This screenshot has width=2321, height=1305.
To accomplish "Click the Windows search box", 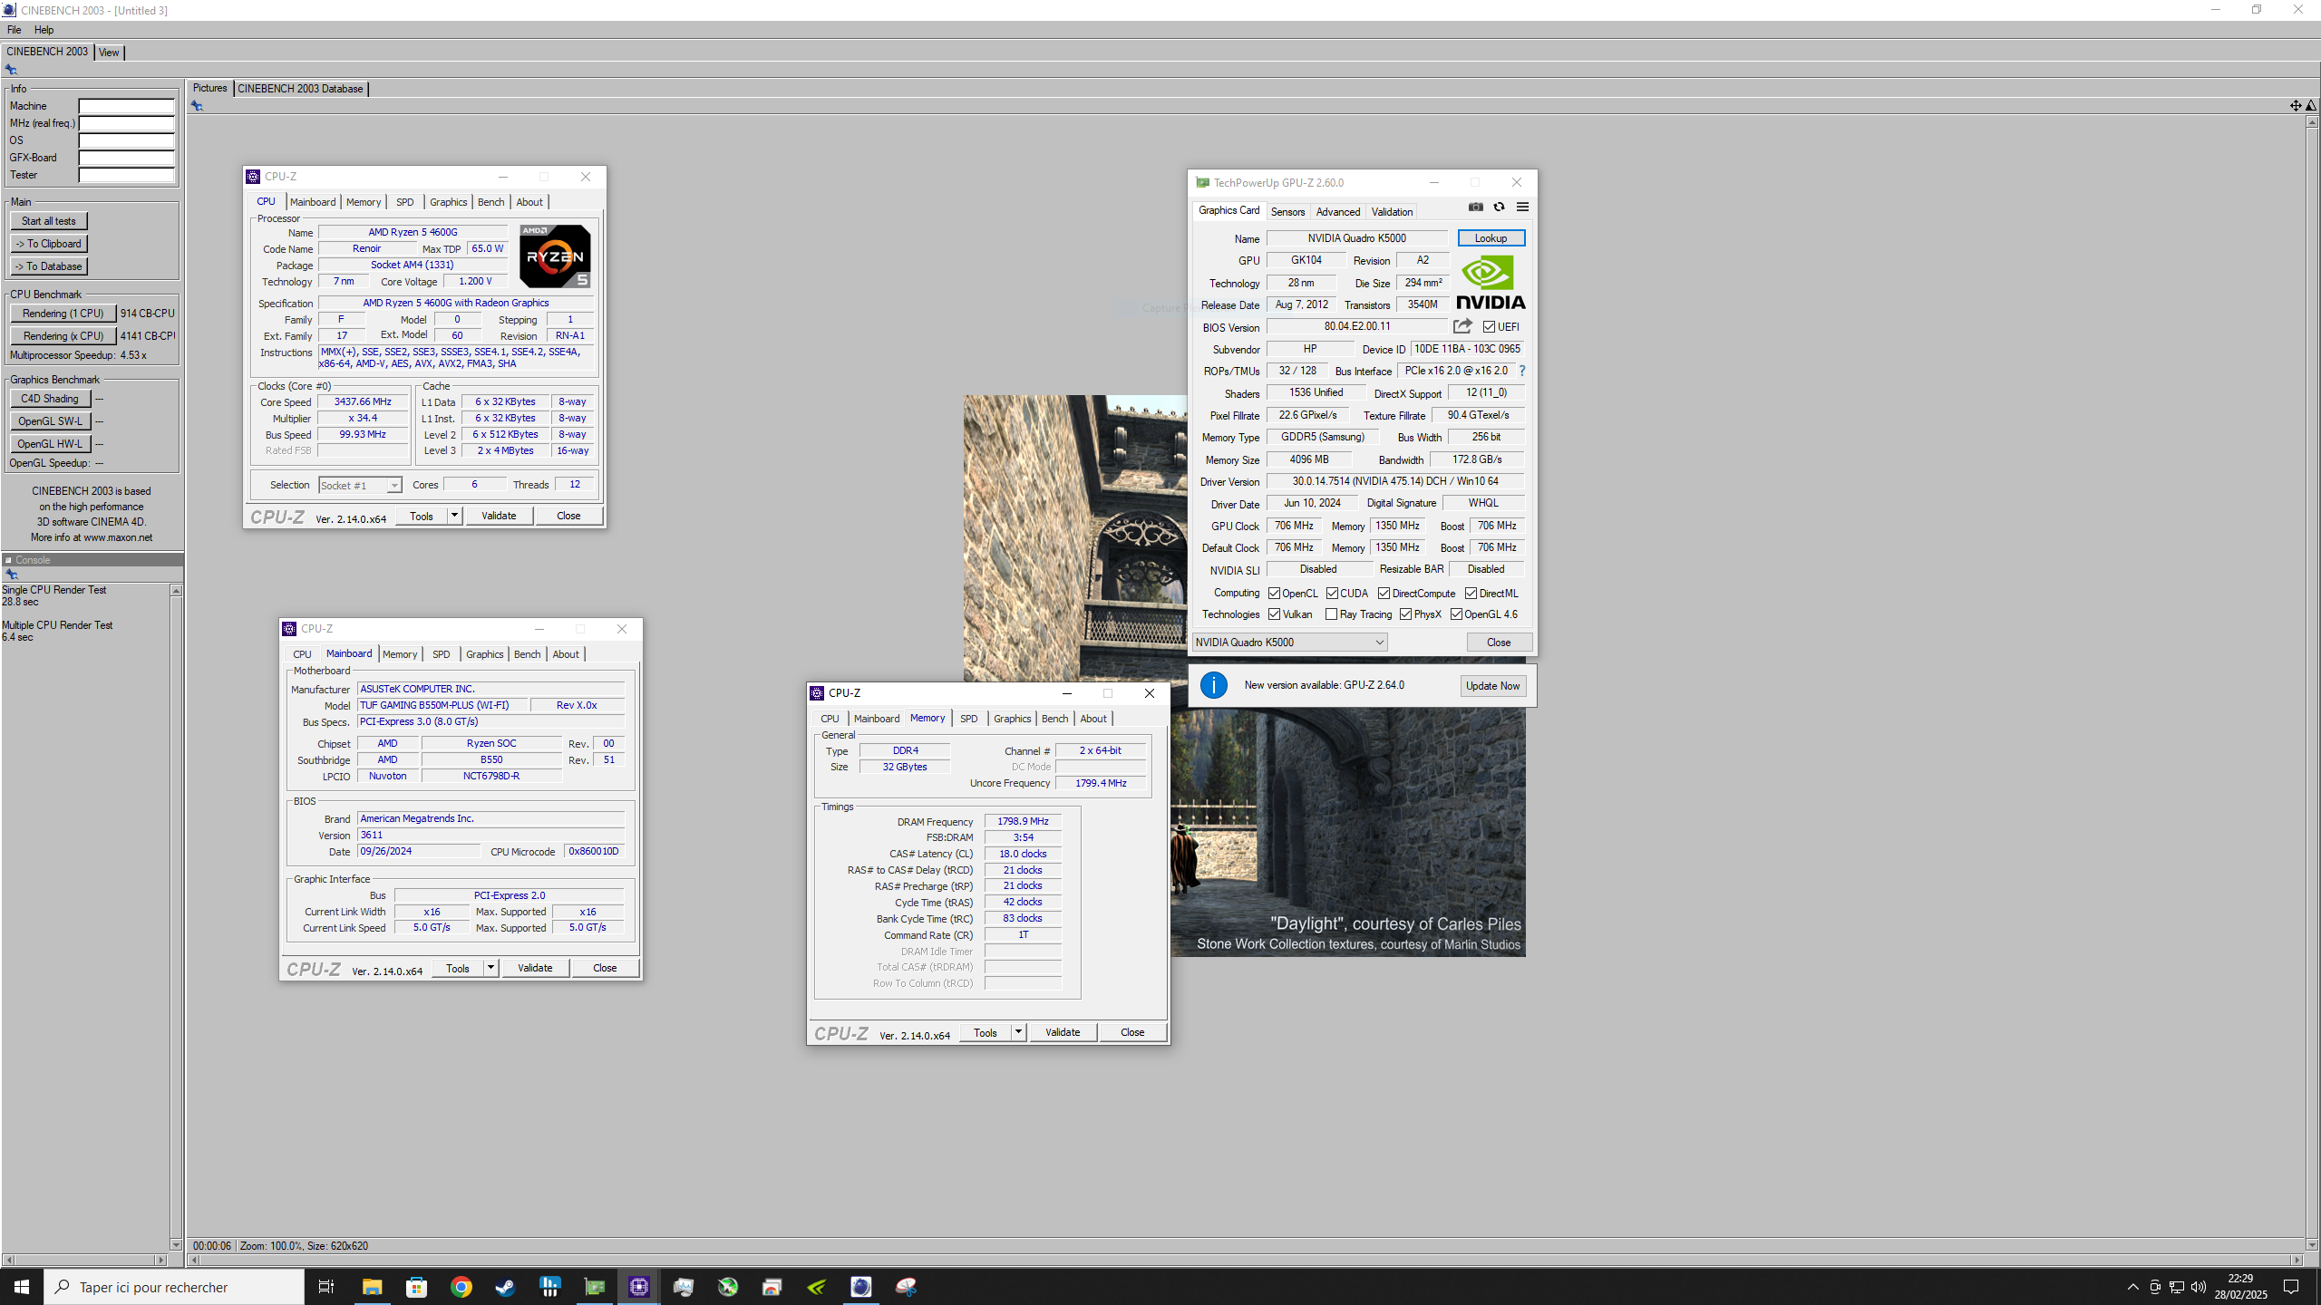I will click(x=174, y=1287).
